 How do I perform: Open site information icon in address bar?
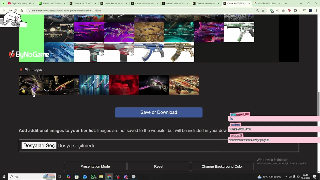[29, 10]
